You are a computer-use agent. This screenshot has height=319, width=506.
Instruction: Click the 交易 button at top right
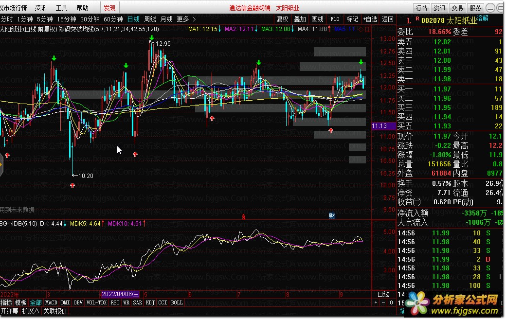coord(457,8)
